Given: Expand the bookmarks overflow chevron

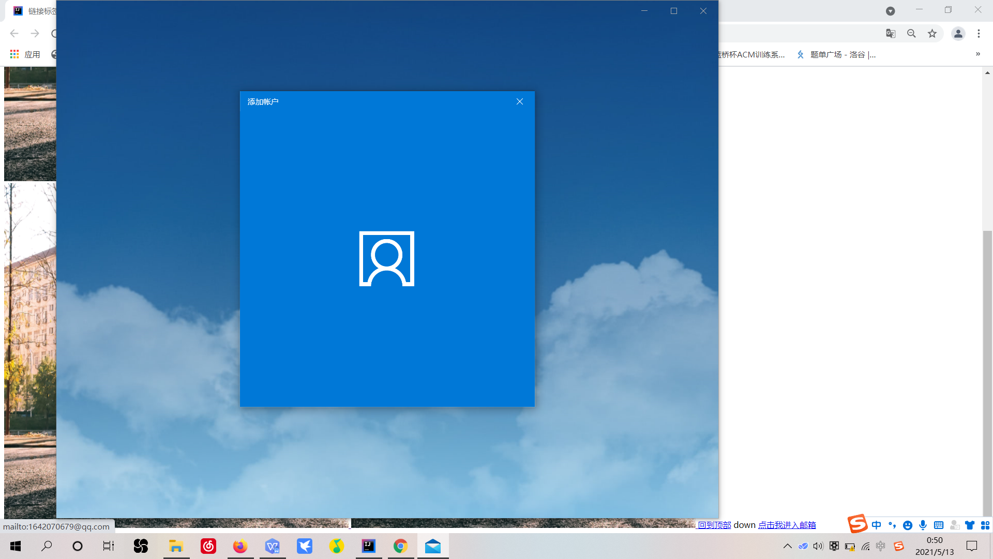Looking at the screenshot, I should coord(977,54).
